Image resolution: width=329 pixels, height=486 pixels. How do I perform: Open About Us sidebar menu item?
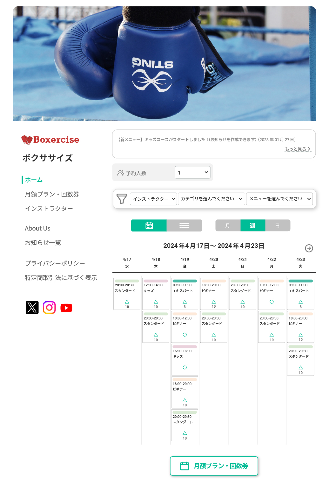coord(37,228)
